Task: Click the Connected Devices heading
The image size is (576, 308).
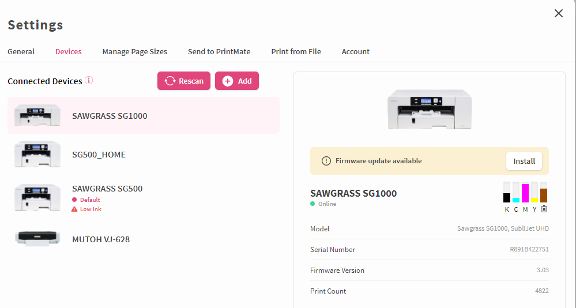Action: [45, 81]
